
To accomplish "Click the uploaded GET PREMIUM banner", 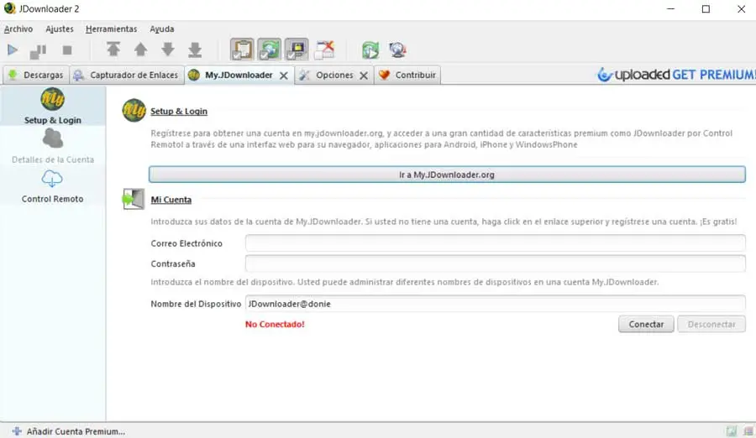I will pyautogui.click(x=675, y=75).
